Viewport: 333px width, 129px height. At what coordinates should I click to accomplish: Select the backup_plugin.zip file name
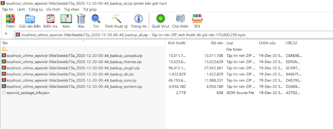(x=73, y=68)
